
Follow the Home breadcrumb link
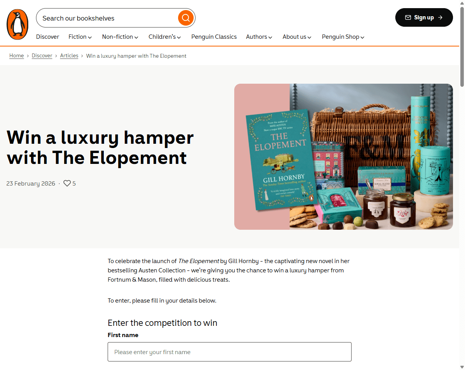[x=17, y=56]
